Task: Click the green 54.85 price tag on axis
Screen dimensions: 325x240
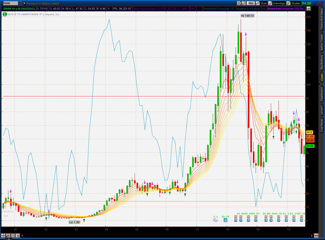Action: coord(310,146)
